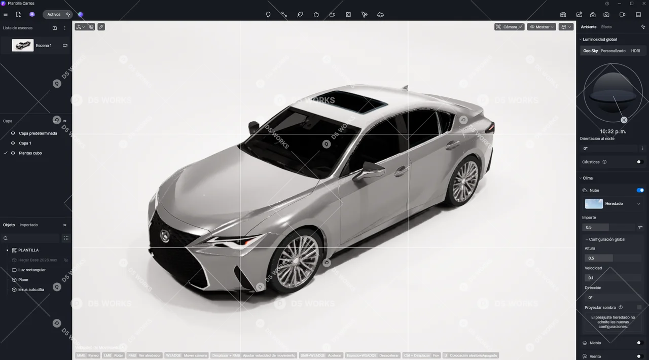Click the update camera icon for Escena 1

(x=65, y=45)
